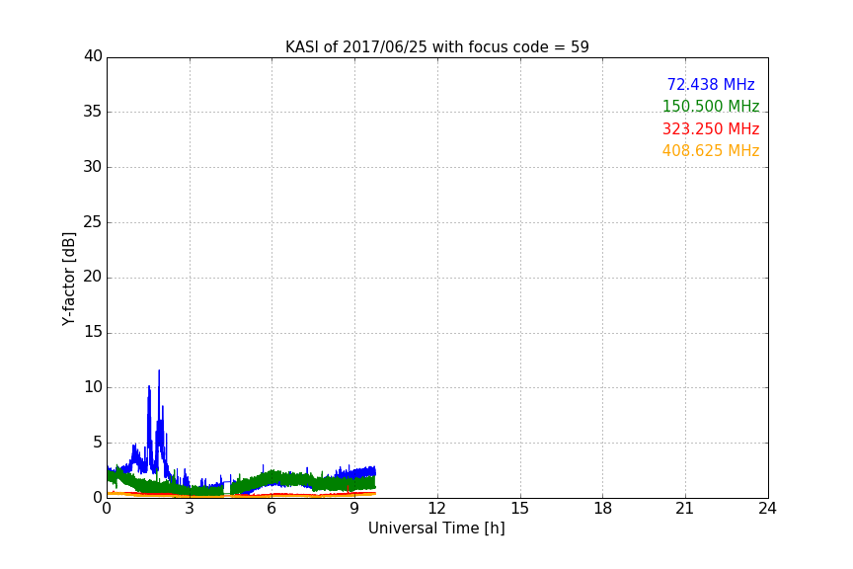Click the x-axis tick label 12
Image resolution: width=853 pixels, height=569 pixels.
(x=436, y=509)
